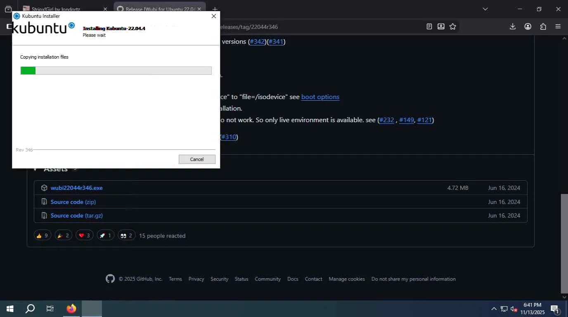Toggle reader view in the address bar
Screen dimensions: 568x317
click(x=429, y=26)
